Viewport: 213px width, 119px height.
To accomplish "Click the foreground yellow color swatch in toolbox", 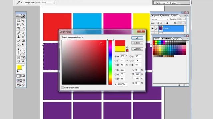I will pos(19,67).
